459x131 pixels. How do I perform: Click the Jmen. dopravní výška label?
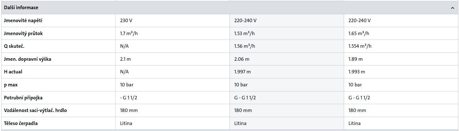pyautogui.click(x=27, y=59)
